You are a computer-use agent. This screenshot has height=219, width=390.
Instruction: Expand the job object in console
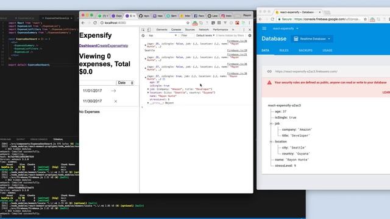tap(148, 89)
